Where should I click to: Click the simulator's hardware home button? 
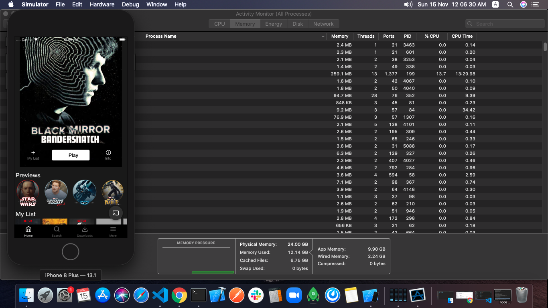tap(71, 251)
